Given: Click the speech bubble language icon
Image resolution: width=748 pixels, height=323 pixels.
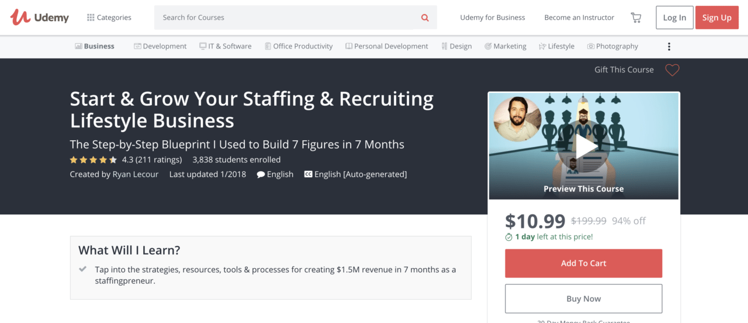Looking at the screenshot, I should (x=261, y=175).
